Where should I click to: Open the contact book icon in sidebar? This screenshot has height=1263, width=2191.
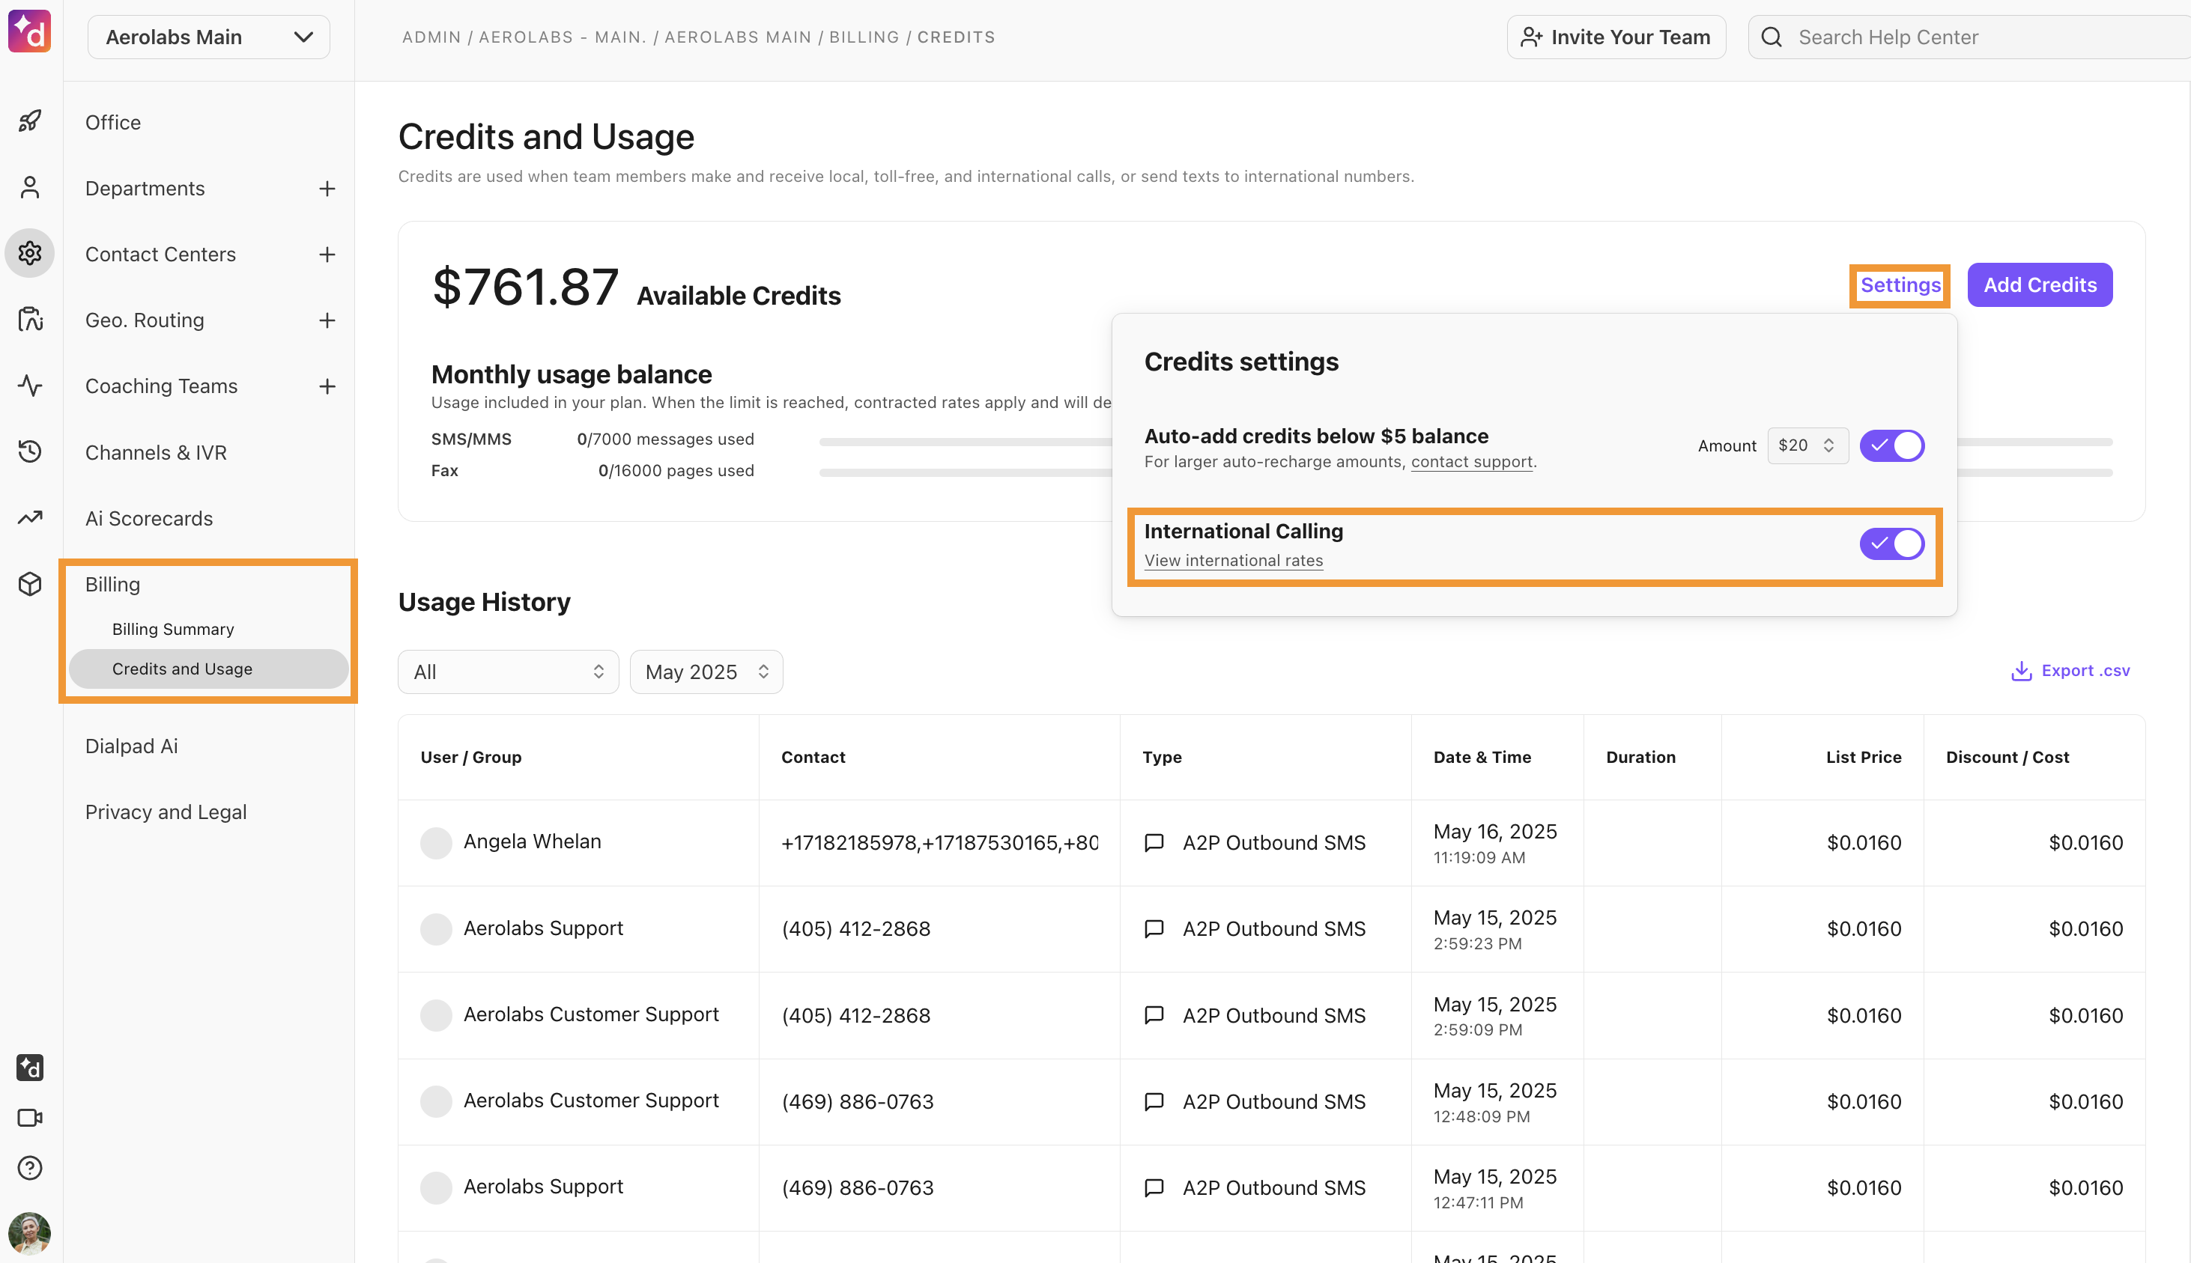(x=29, y=318)
